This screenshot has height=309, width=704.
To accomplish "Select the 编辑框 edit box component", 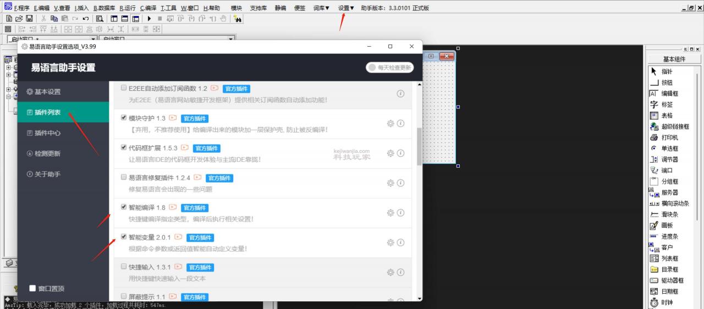I will 664,93.
